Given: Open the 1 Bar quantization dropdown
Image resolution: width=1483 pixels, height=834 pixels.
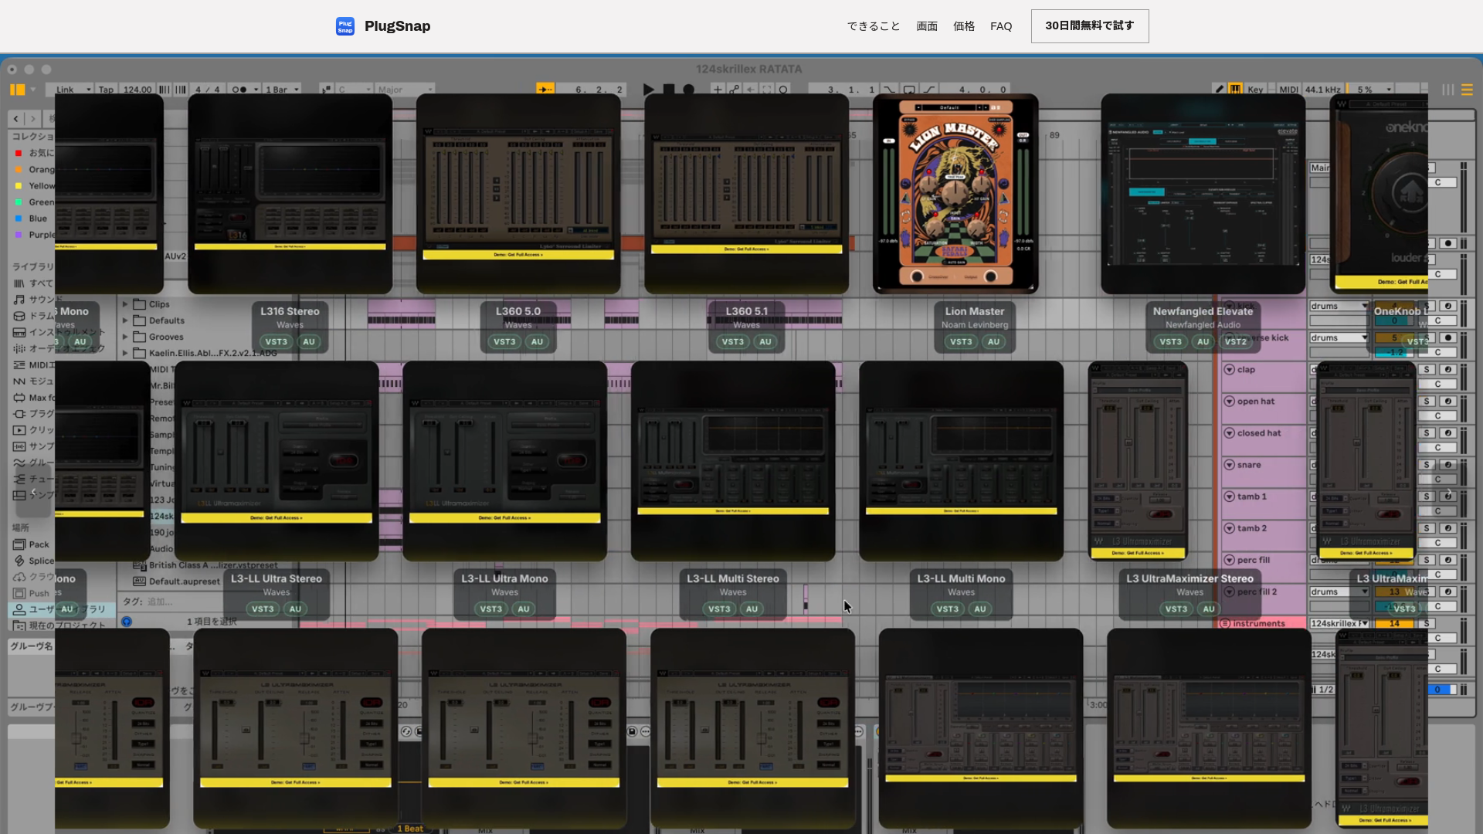Looking at the screenshot, I should 282,90.
